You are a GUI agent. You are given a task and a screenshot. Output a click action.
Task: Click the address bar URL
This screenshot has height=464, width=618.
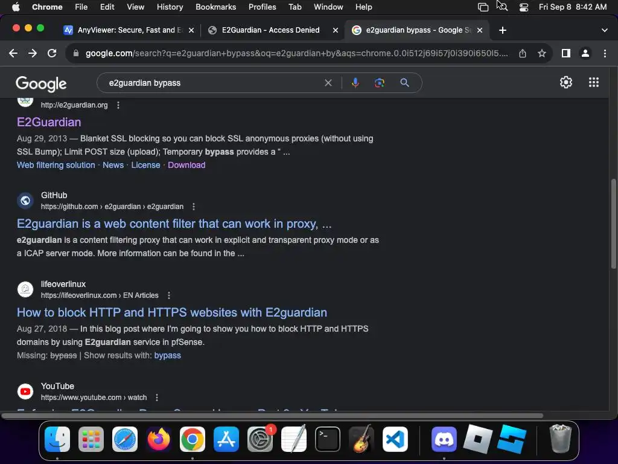[296, 53]
